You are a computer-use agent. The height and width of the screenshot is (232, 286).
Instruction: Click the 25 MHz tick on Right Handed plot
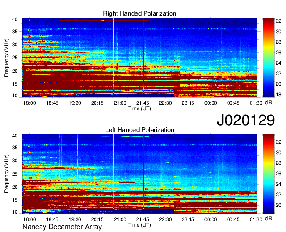[x=15, y=58]
